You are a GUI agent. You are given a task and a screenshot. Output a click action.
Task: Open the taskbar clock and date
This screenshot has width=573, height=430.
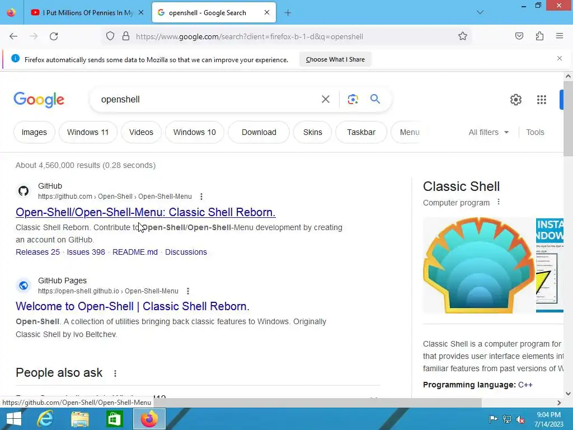point(548,419)
